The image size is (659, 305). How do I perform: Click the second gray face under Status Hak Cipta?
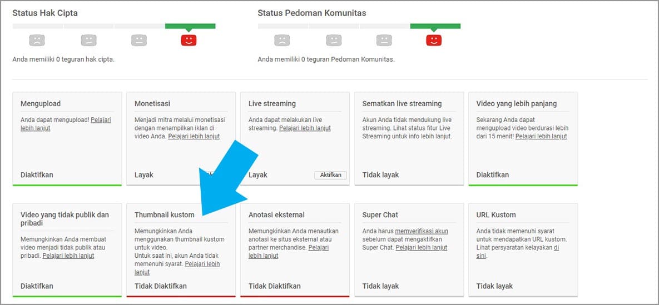(88, 40)
